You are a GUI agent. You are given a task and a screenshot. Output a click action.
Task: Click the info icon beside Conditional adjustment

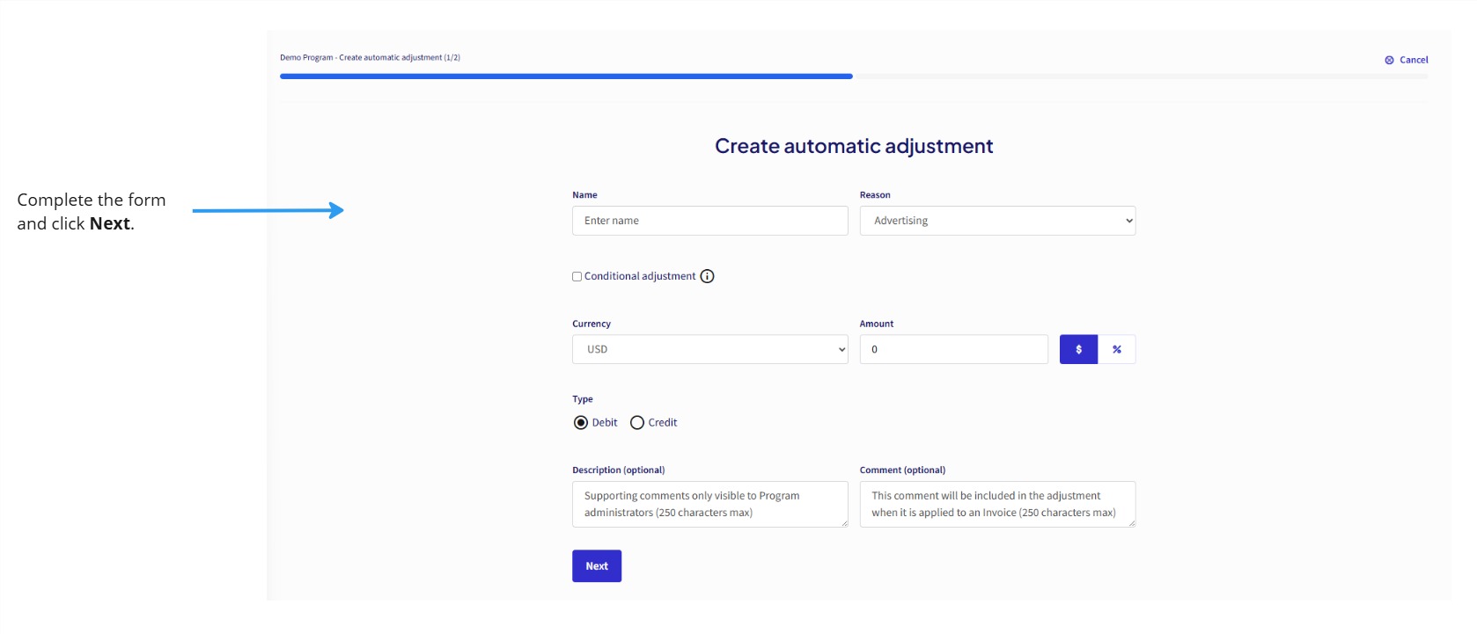(707, 276)
